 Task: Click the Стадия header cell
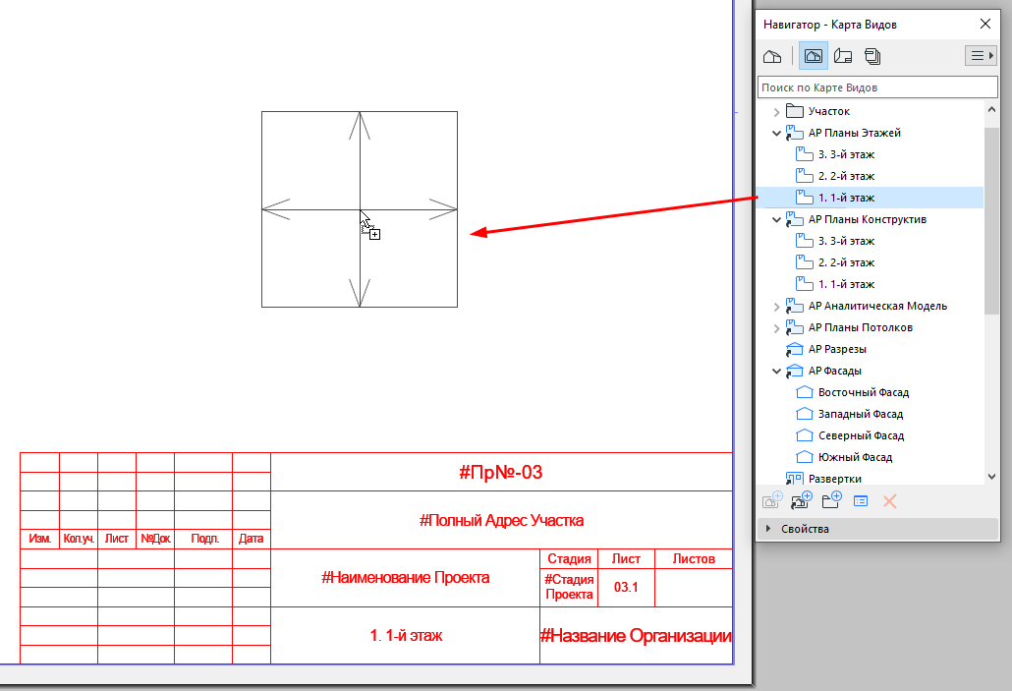pos(569,558)
